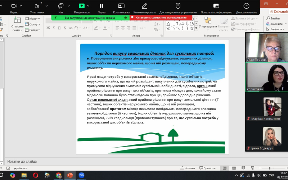This screenshot has width=288, height=180.
Task: Click the layout (Компоновка) icon
Action: pyautogui.click(x=121, y=6)
